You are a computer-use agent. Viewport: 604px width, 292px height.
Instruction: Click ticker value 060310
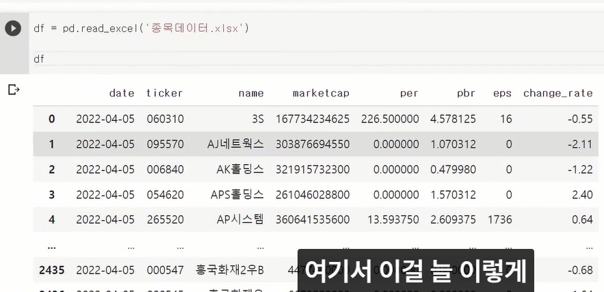[165, 119]
